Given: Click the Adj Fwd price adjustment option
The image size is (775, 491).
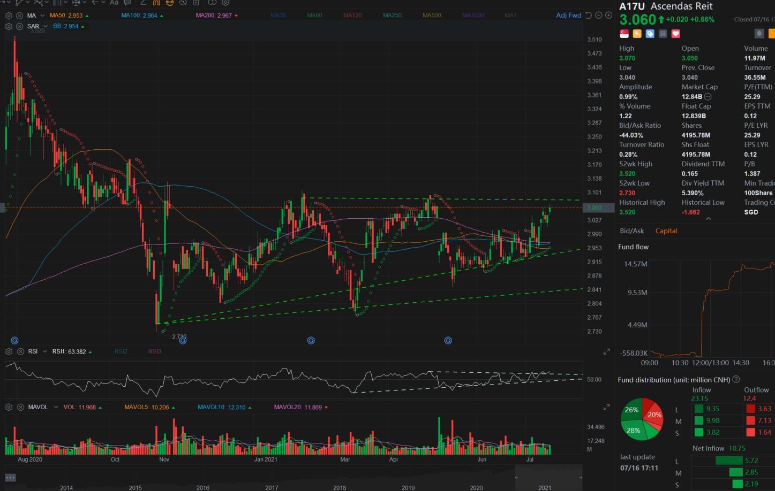Looking at the screenshot, I should click(x=568, y=15).
